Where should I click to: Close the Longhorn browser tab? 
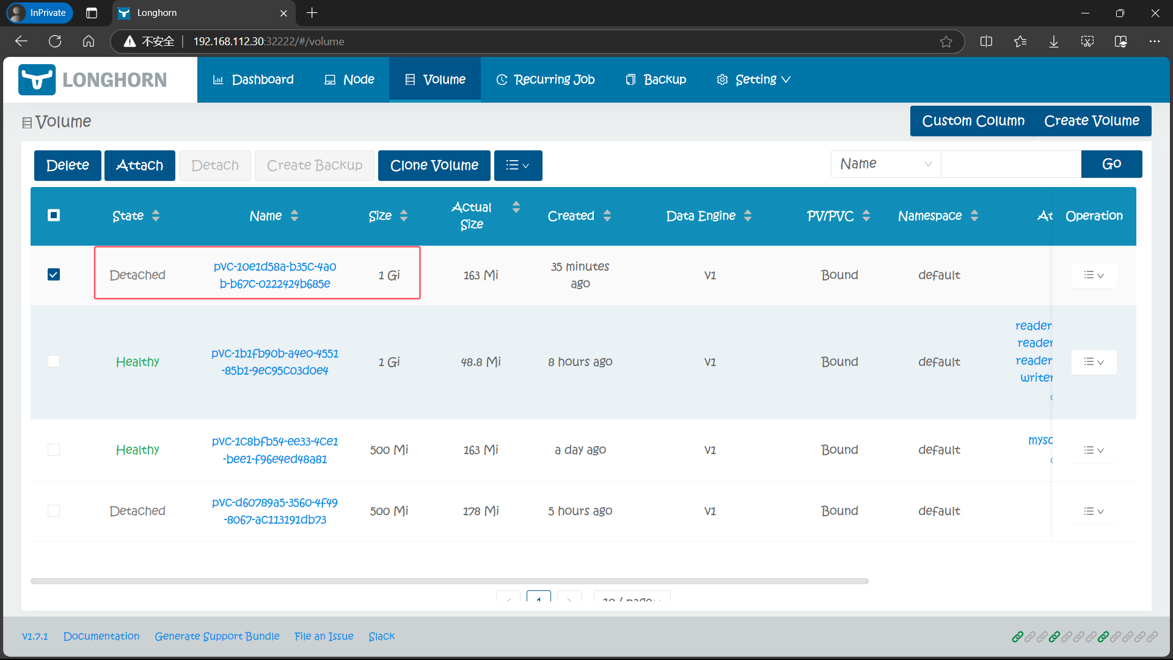pyautogui.click(x=283, y=13)
